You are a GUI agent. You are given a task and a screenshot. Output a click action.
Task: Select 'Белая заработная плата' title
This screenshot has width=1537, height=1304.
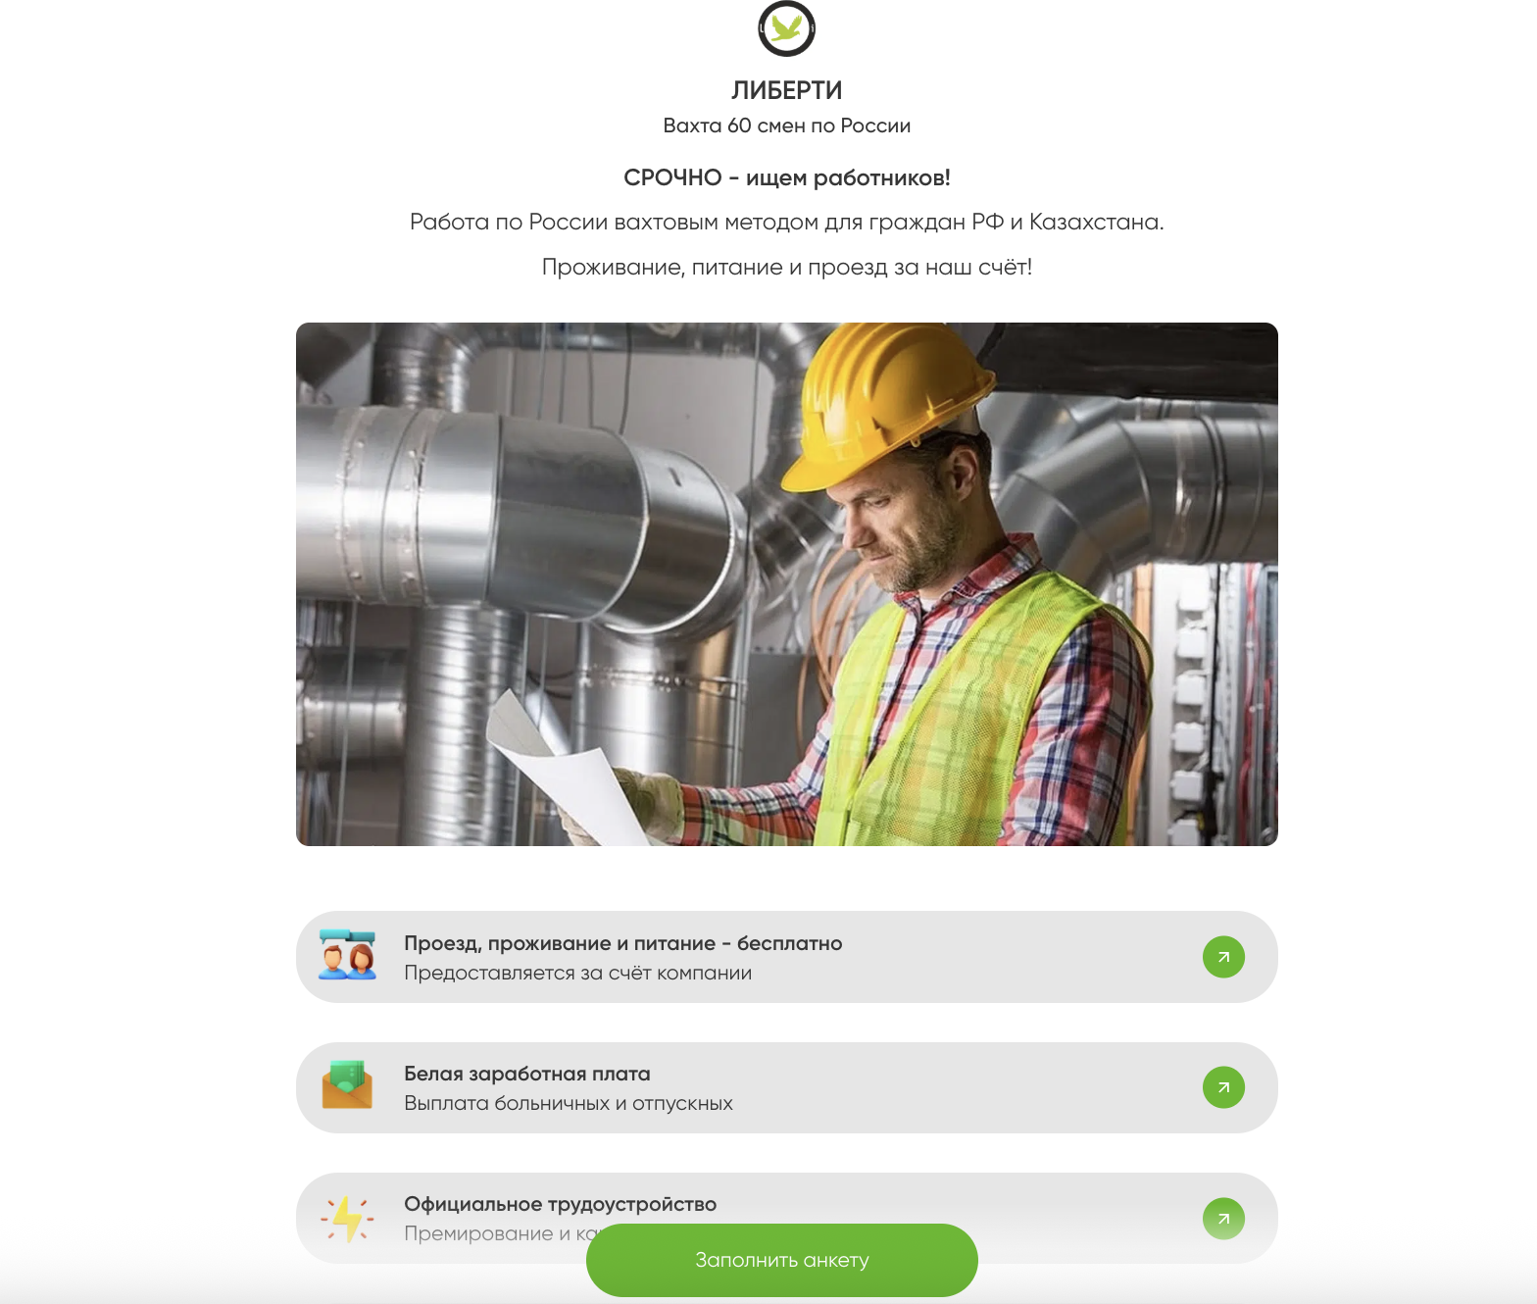click(x=527, y=1074)
